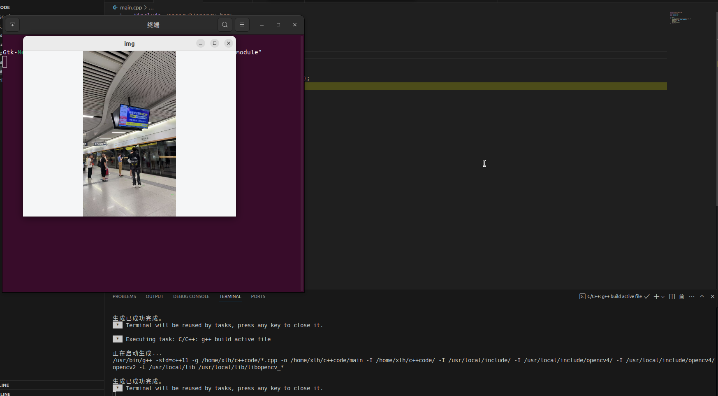
Task: Open the 终端 window hamburger menu
Action: (242, 25)
